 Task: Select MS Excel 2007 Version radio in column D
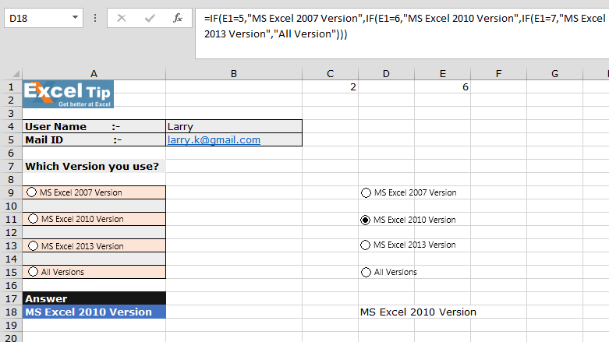[x=366, y=192]
